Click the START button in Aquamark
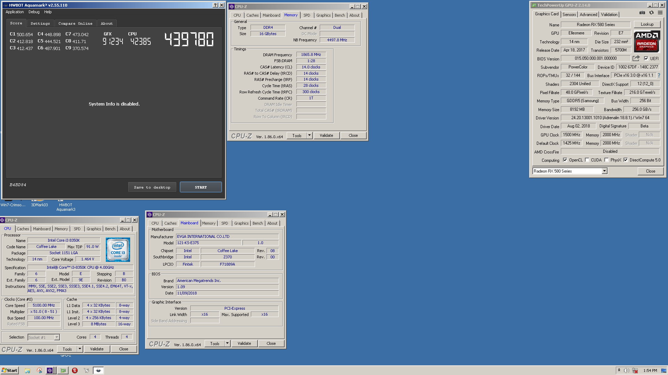Viewport: 668px width, 375px height. point(201,187)
